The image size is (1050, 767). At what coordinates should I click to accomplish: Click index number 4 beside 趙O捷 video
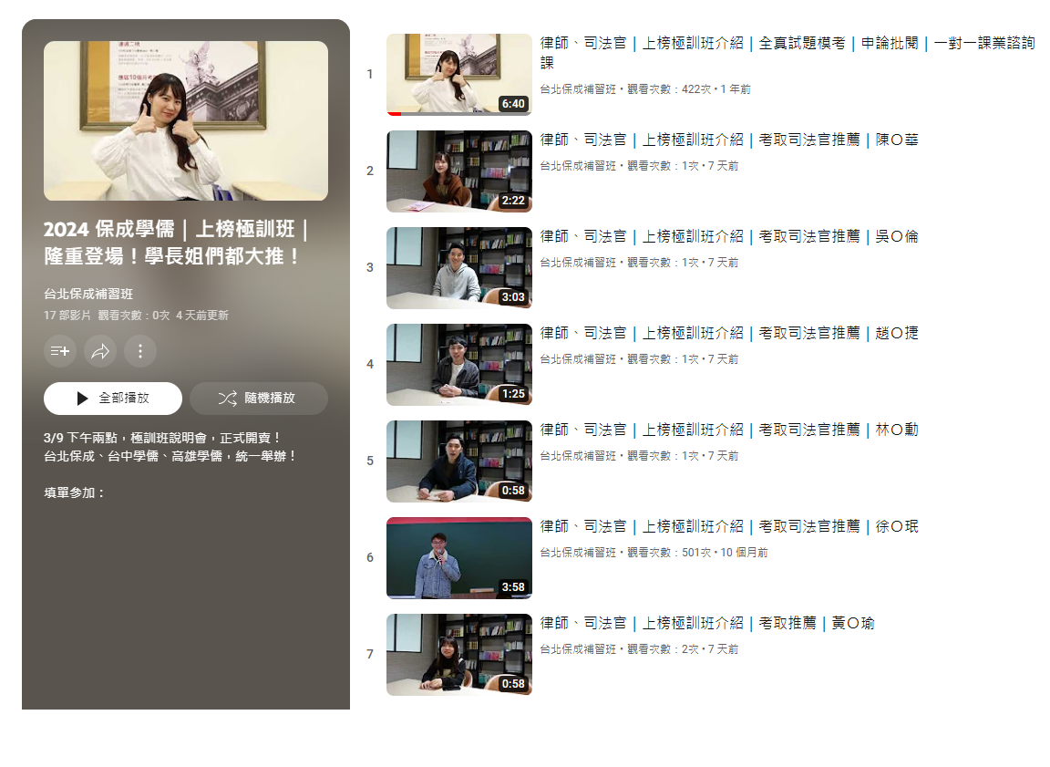(x=370, y=365)
